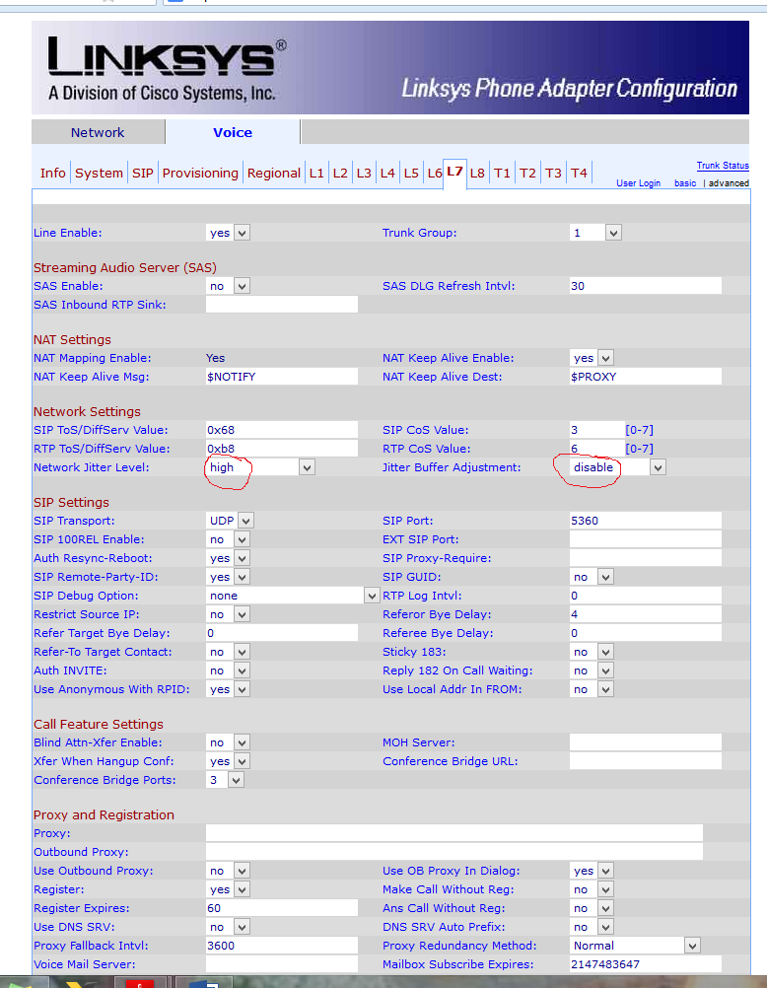
Task: Open SIP 100REL Enable dropdown
Action: click(x=228, y=539)
